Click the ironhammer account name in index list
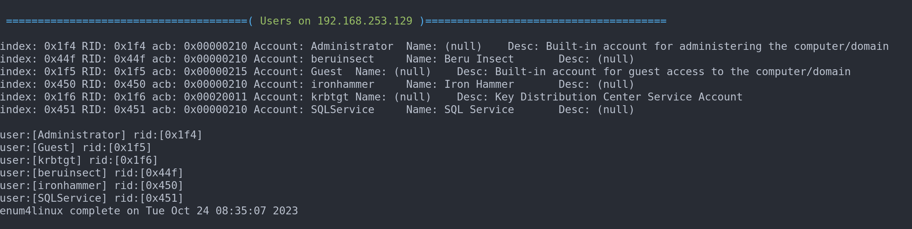912x229 pixels. pyautogui.click(x=342, y=85)
